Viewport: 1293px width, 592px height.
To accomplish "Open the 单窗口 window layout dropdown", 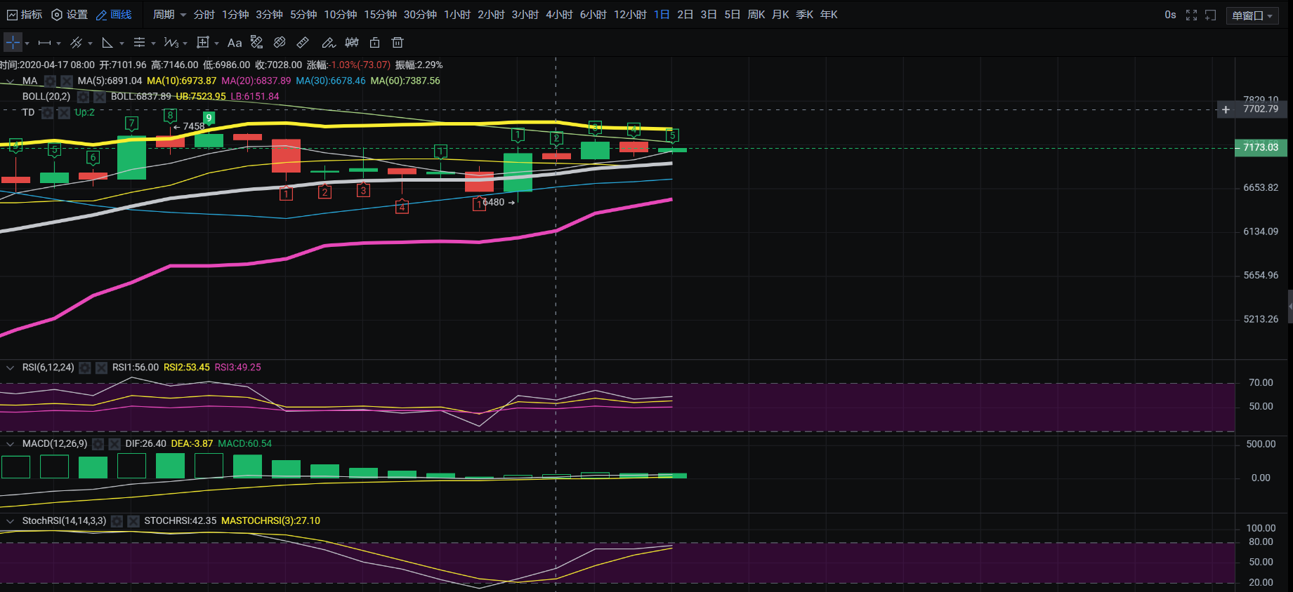I will pyautogui.click(x=1252, y=15).
